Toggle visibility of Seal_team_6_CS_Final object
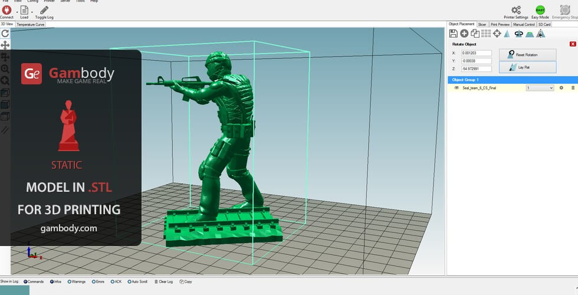 [457, 88]
